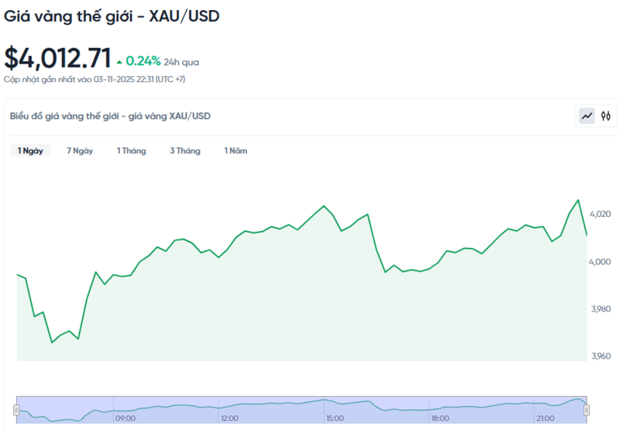620x427 pixels.
Task: Click the 09:00 mark on range navigator
Action: 125,418
